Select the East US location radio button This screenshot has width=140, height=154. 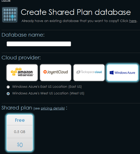(x=8, y=87)
